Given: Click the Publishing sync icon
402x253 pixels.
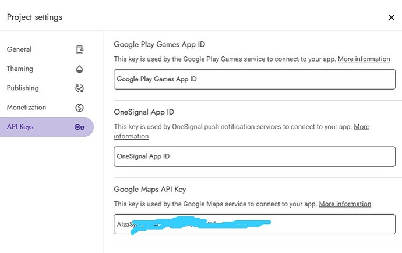Looking at the screenshot, I should pyautogui.click(x=79, y=88).
